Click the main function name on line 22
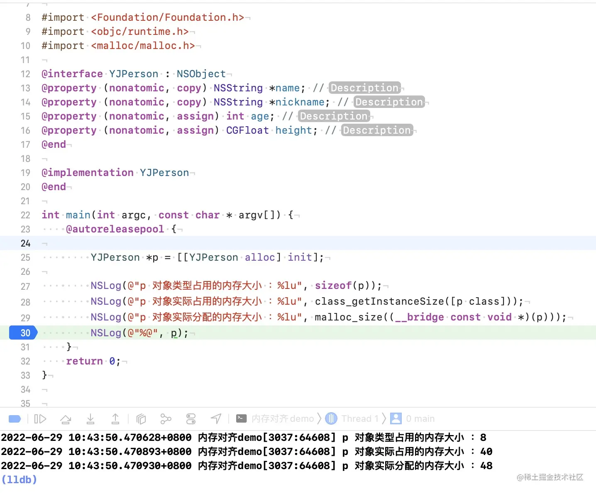 (78, 215)
